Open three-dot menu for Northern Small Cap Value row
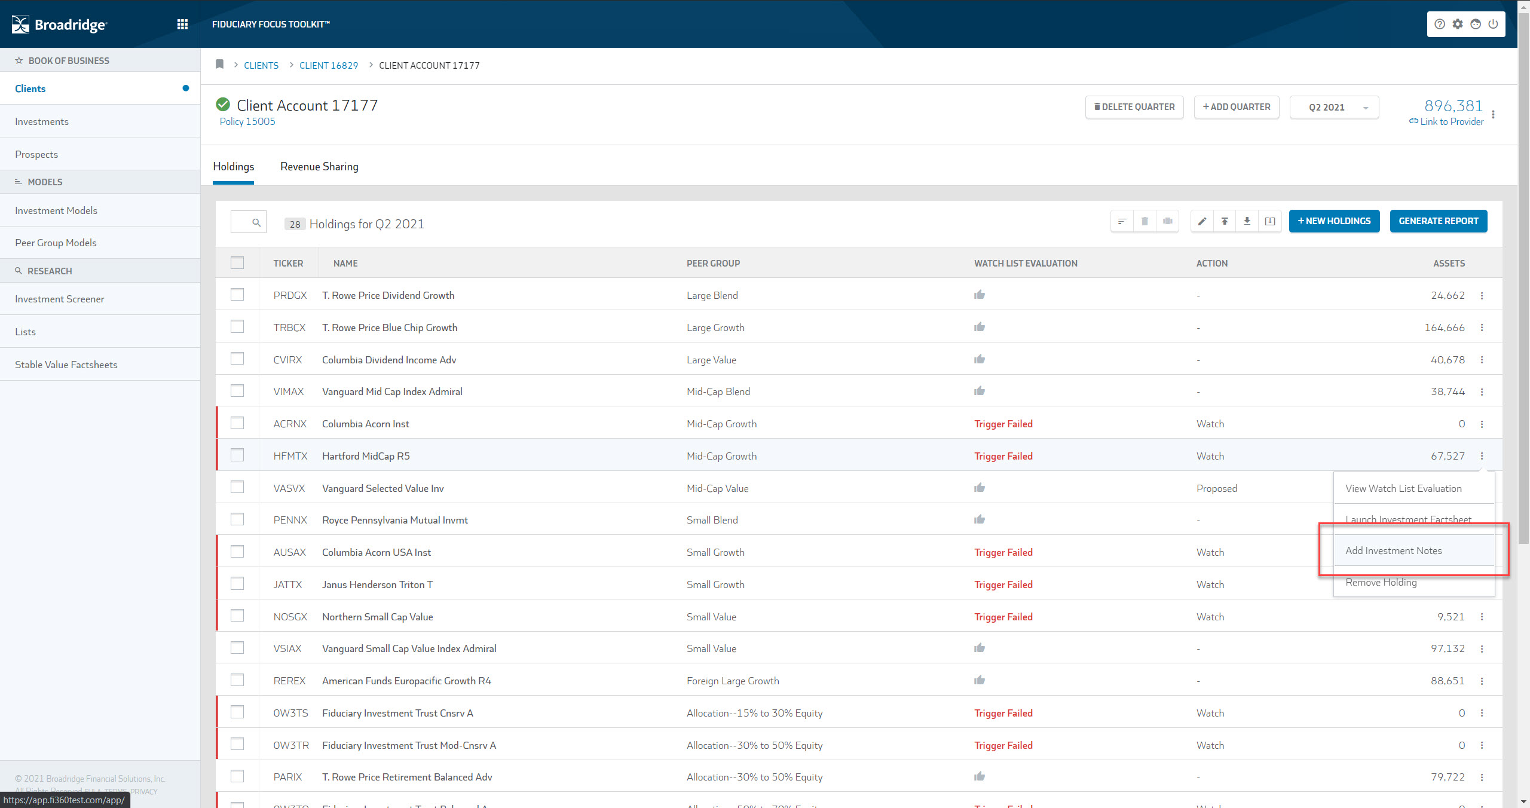1530x808 pixels. [1482, 617]
